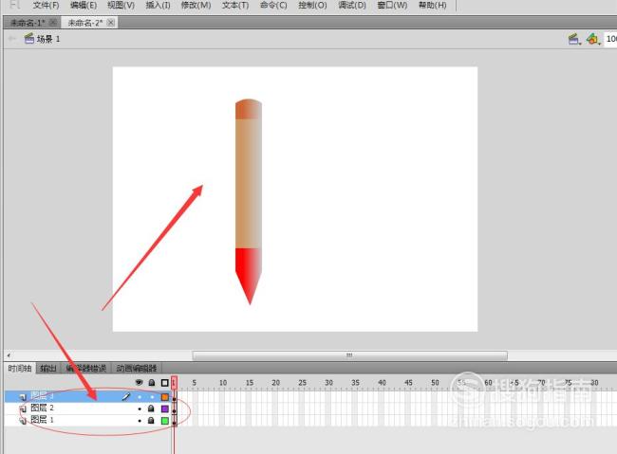This screenshot has height=454, width=617.
Task: Click the green outline swatch of 图层 1
Action: point(165,421)
